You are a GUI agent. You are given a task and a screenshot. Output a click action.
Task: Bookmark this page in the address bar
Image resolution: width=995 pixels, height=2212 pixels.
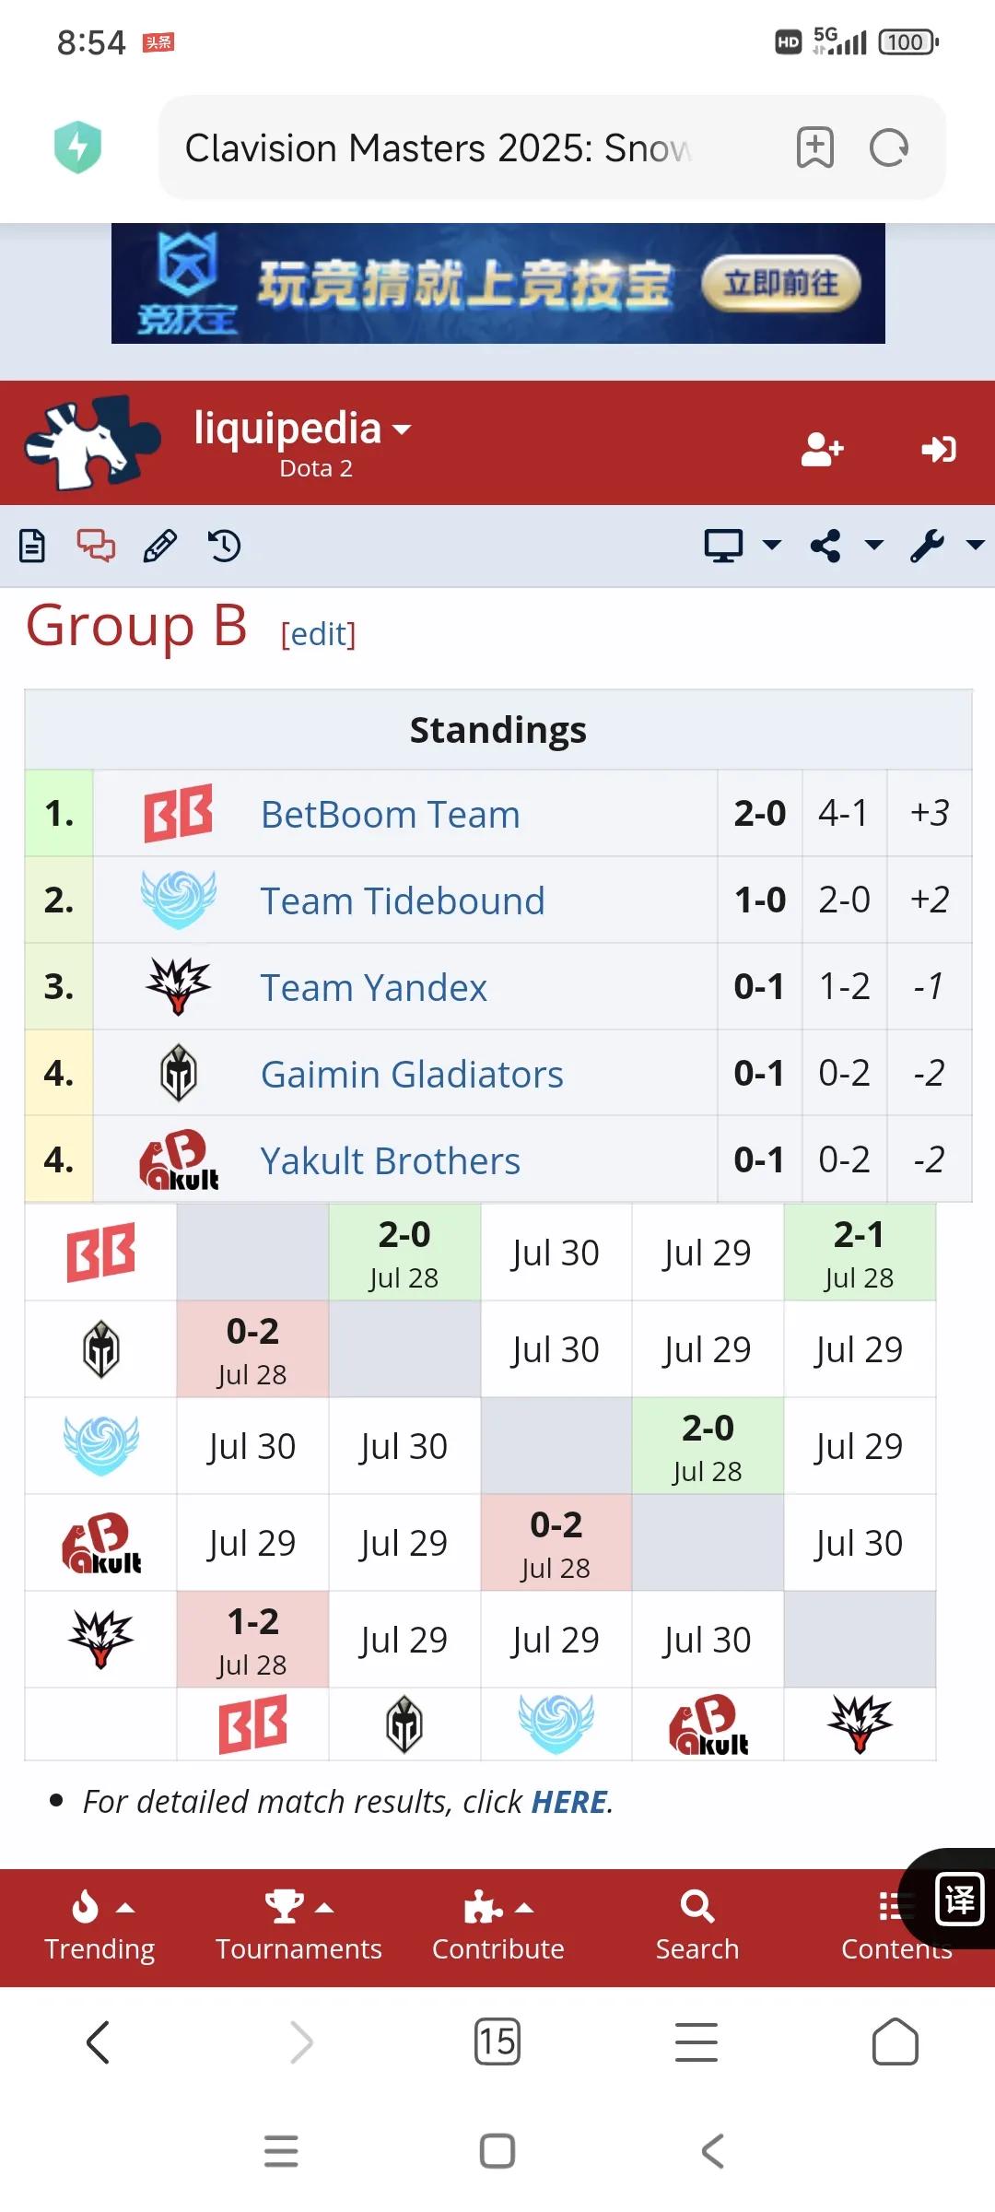coord(814,147)
